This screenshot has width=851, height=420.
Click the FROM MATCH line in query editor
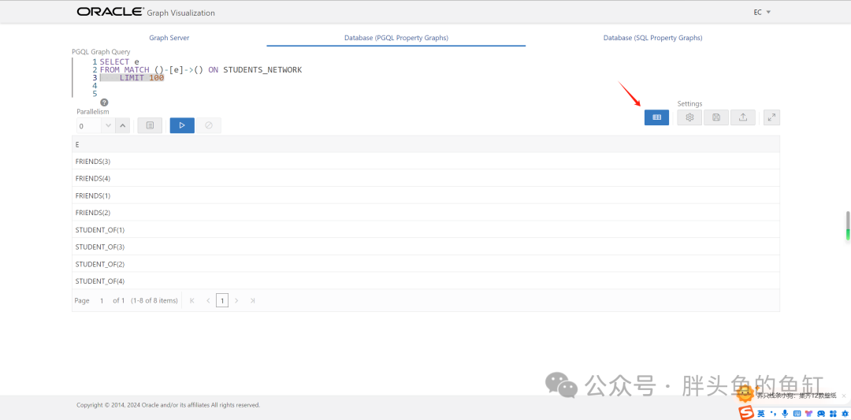point(201,70)
